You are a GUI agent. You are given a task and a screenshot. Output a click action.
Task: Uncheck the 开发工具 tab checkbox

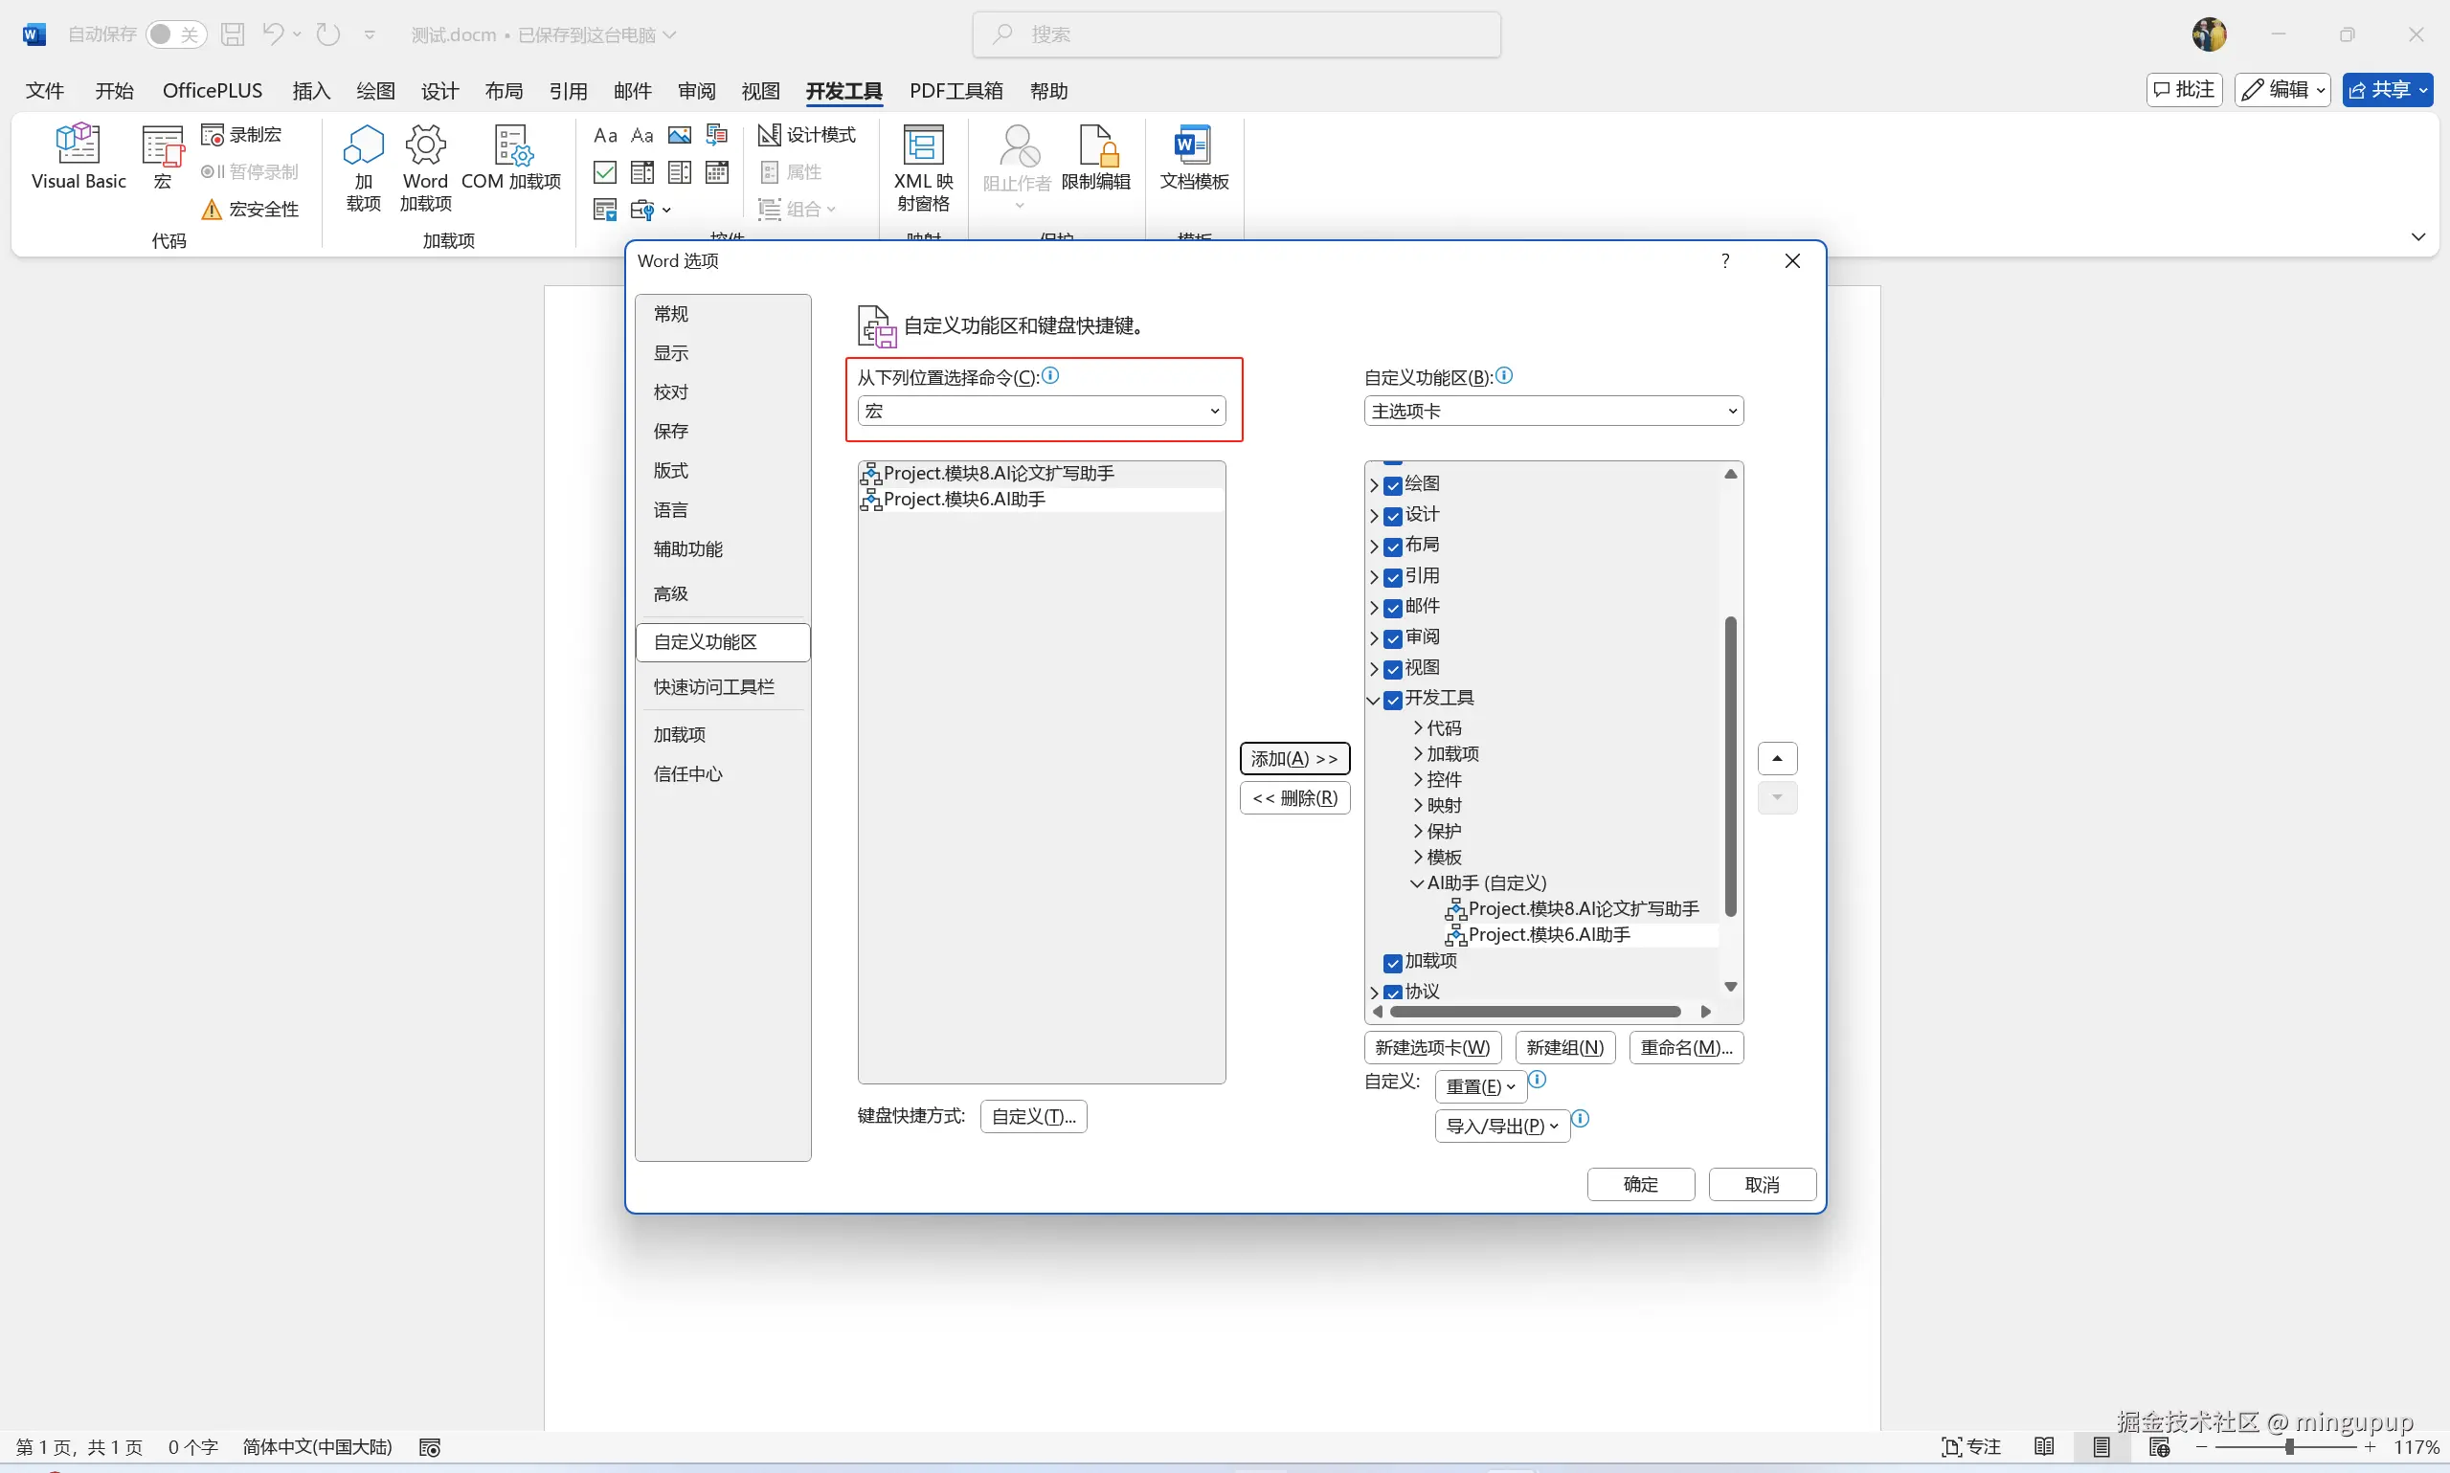point(1393,700)
